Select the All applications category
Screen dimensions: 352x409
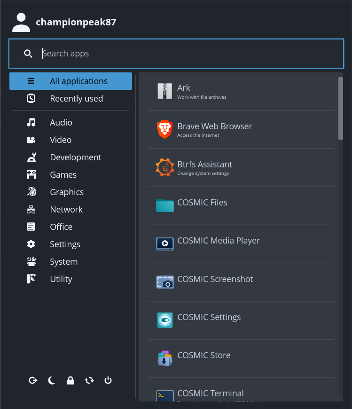tap(70, 81)
